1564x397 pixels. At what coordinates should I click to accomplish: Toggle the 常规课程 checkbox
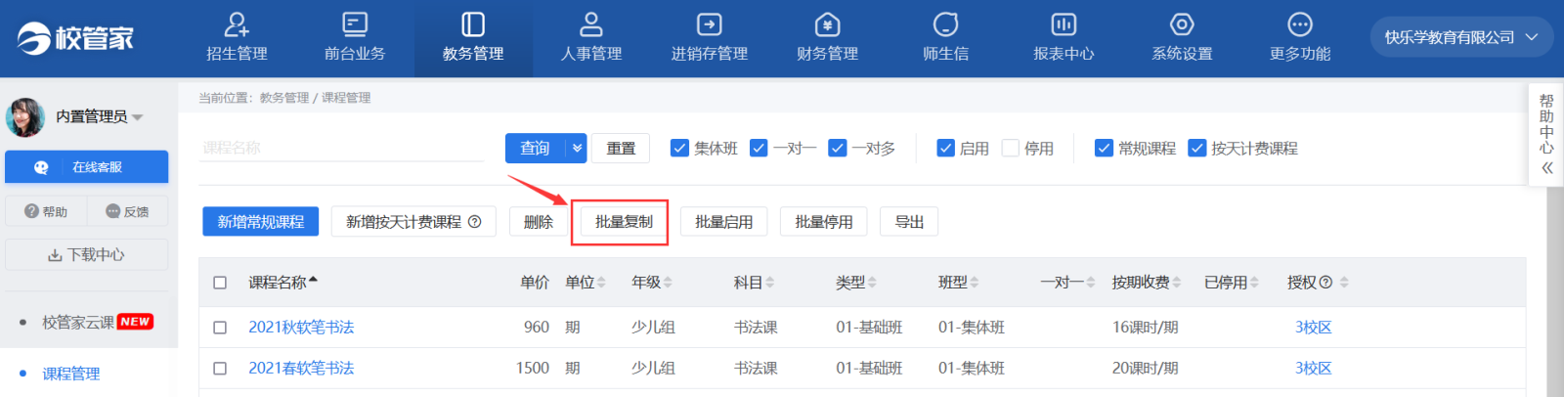(x=1104, y=148)
